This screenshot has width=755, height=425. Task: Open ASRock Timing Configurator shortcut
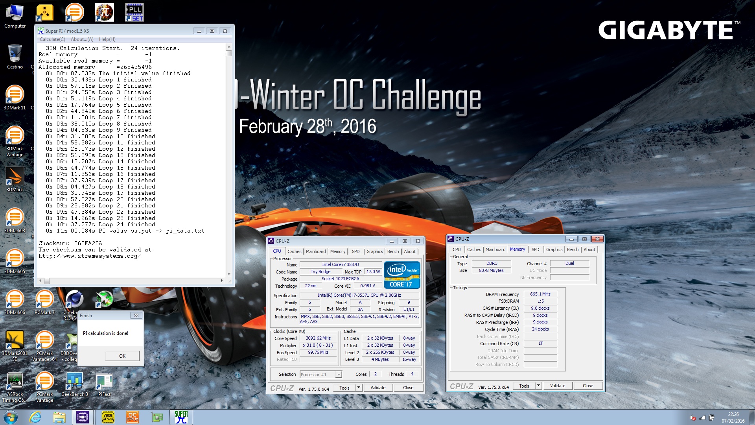click(15, 387)
